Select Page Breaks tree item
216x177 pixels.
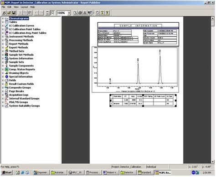click(16, 91)
